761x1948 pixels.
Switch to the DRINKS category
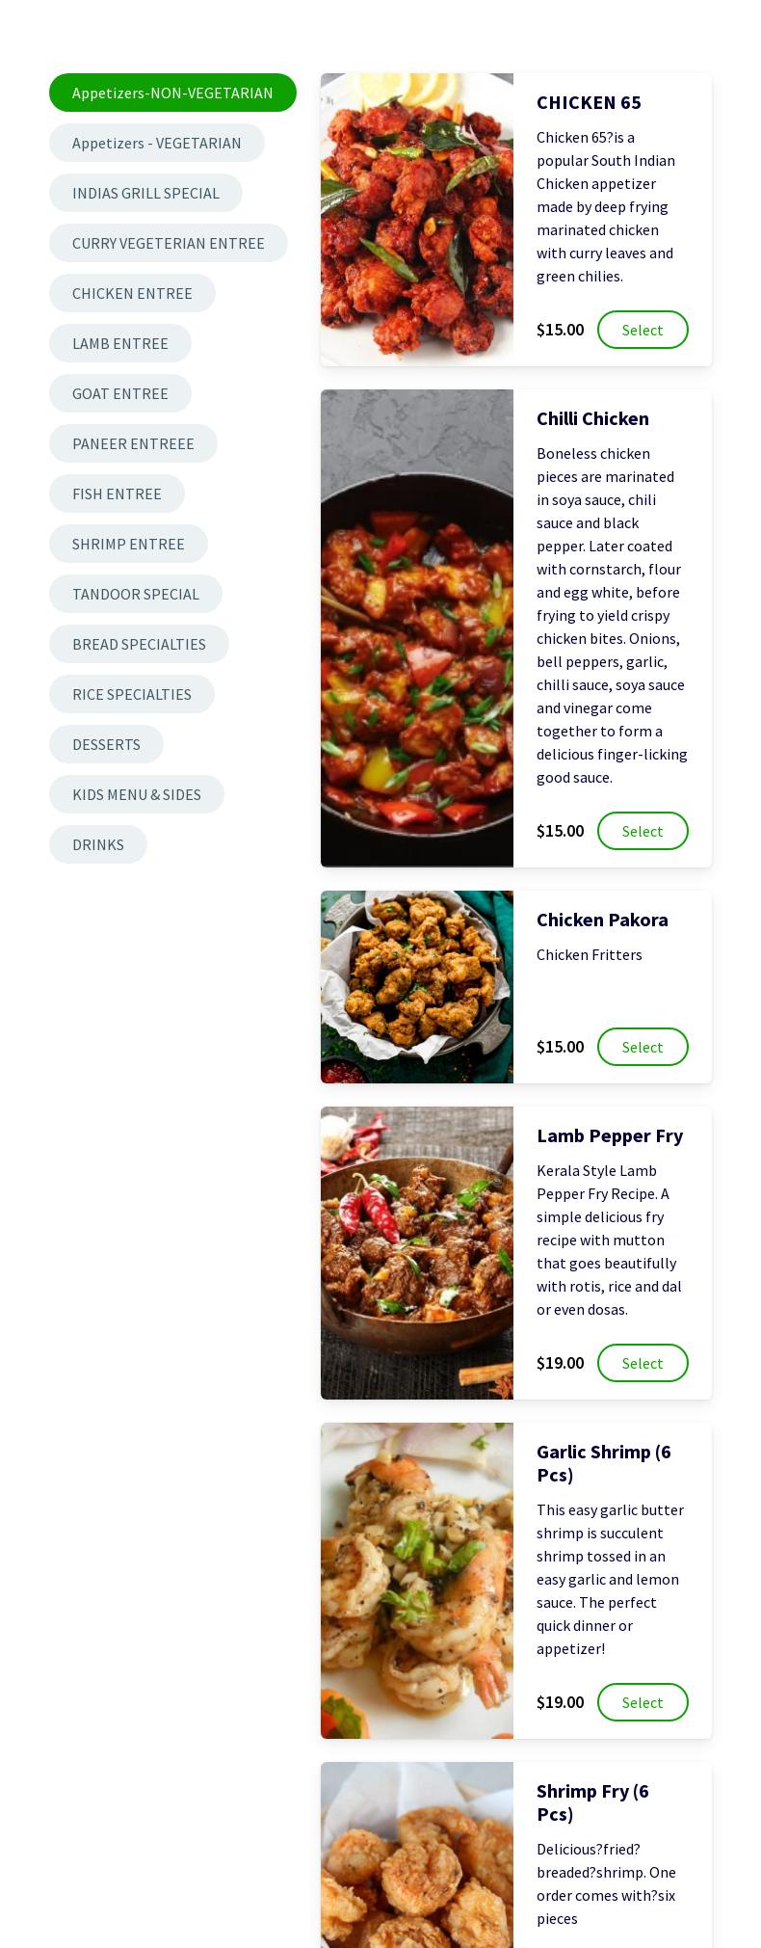98,844
